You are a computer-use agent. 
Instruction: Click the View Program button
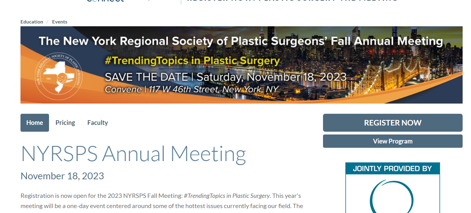point(392,141)
